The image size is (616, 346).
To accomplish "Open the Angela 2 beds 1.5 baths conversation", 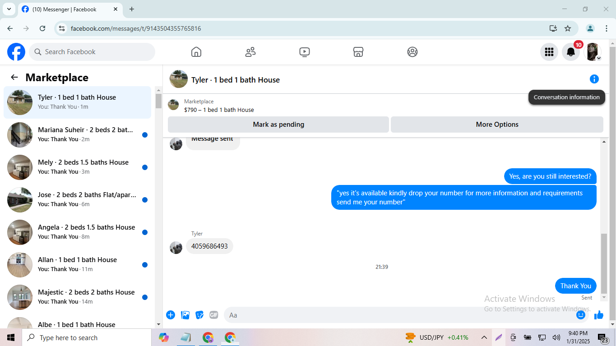I will (x=77, y=232).
